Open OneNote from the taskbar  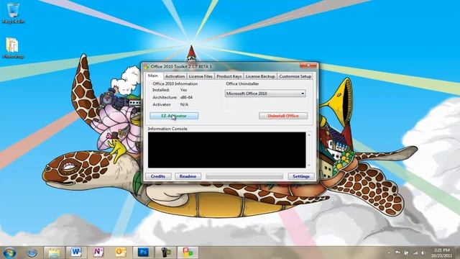[98, 253]
